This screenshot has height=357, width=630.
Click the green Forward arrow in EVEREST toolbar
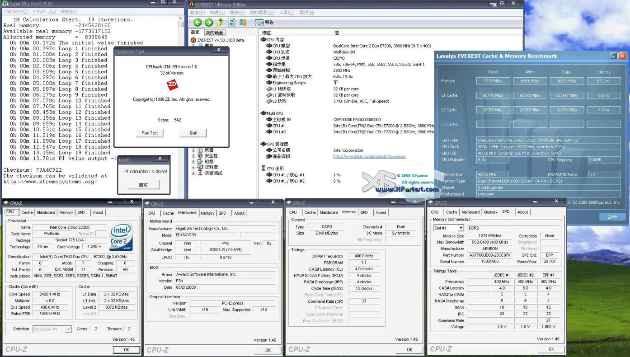click(209, 22)
